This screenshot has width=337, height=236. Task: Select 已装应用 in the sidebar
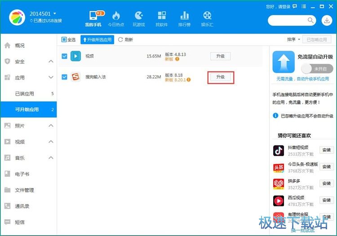click(x=28, y=93)
